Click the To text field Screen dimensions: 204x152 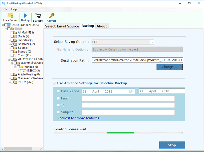pyautogui.click(x=128, y=105)
